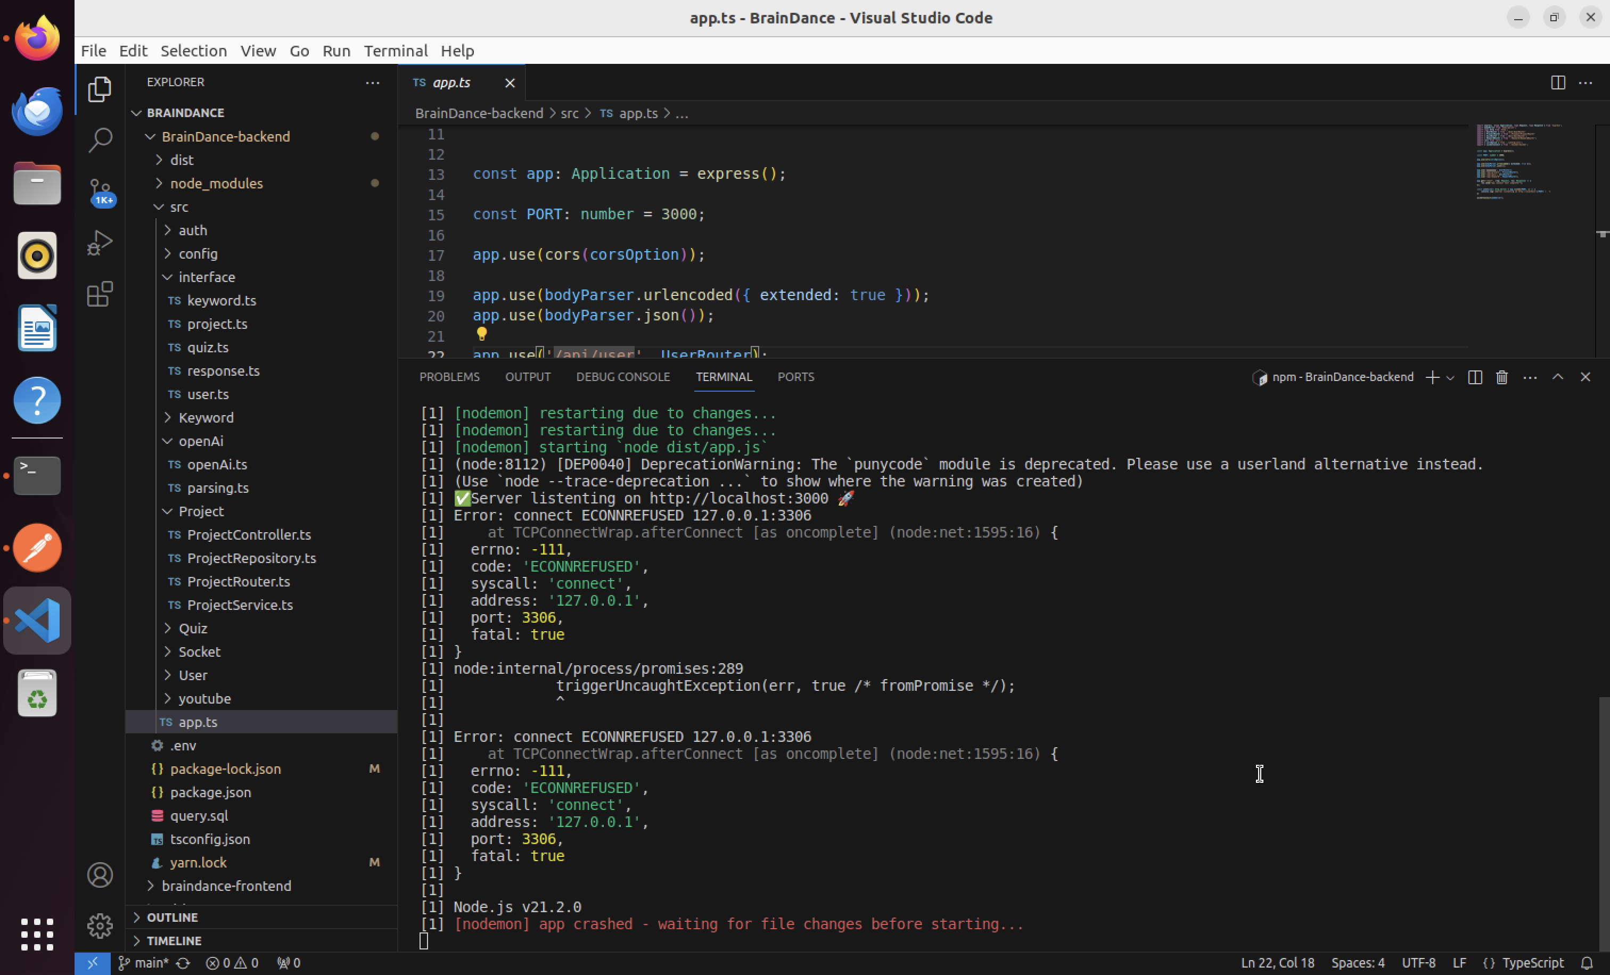Open the Accounts menu icon
Viewport: 1610px width, 975px height.
(100, 874)
